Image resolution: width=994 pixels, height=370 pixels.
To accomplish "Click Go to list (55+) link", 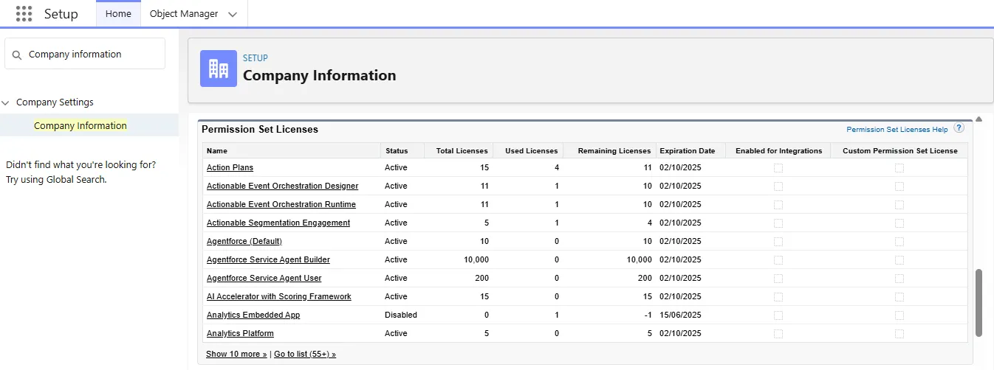I will tap(304, 355).
